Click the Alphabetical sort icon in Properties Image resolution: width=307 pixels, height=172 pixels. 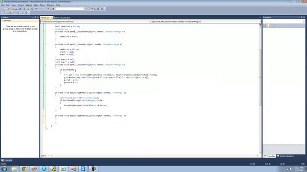coord(269,25)
